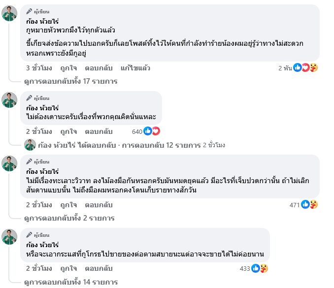The height and width of the screenshot is (288, 334).
Task: Expand "ดูการตอบกลับทั้ง 17 รายการ" replies
Action: 70,81
